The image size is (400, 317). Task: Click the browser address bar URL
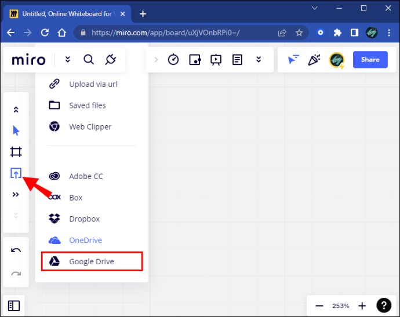coord(165,32)
